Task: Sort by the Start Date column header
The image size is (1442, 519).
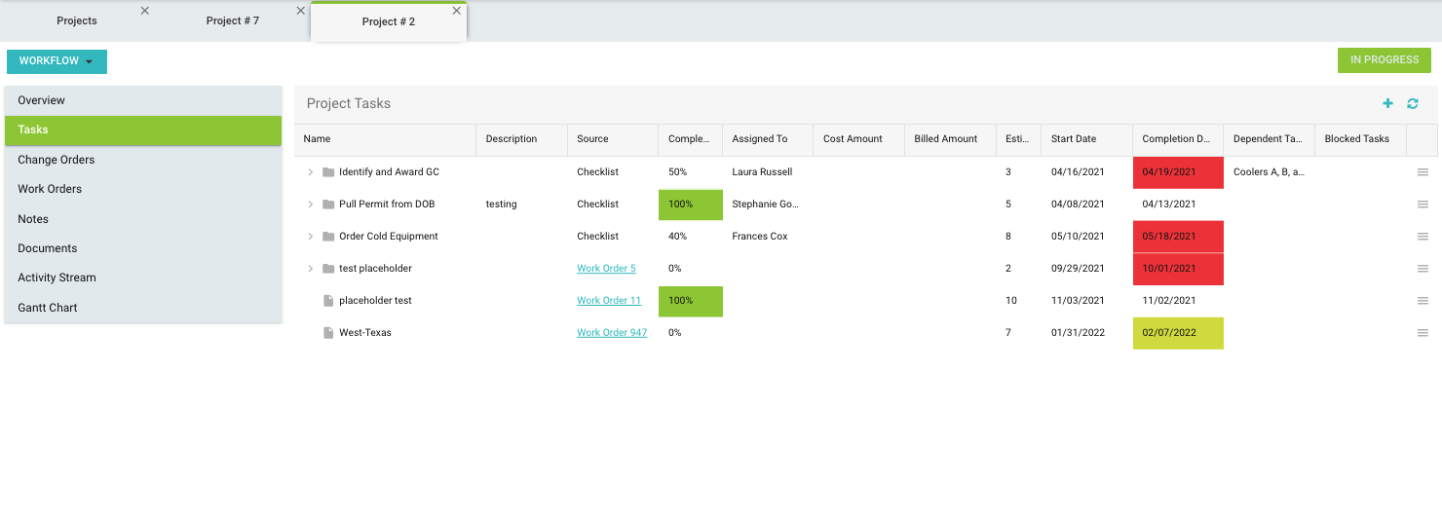Action: [x=1074, y=139]
